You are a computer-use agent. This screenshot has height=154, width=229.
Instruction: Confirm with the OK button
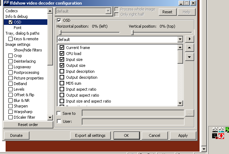coord(127,135)
